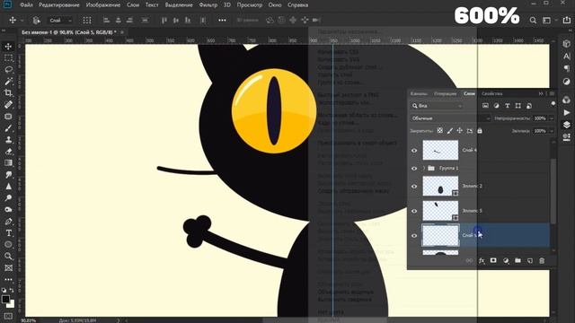575x323 pixels.
Task: Select the Eraser tool
Action: point(8,152)
